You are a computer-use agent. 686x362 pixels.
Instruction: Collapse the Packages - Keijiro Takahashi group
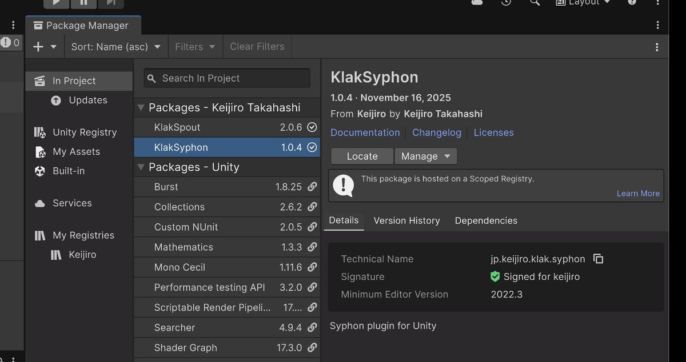click(141, 108)
